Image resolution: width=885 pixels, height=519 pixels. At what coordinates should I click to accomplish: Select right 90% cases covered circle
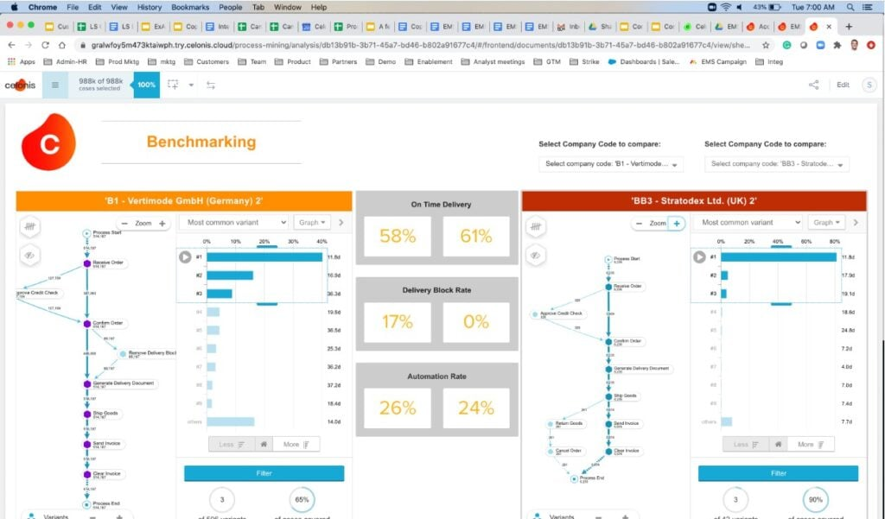pos(816,499)
